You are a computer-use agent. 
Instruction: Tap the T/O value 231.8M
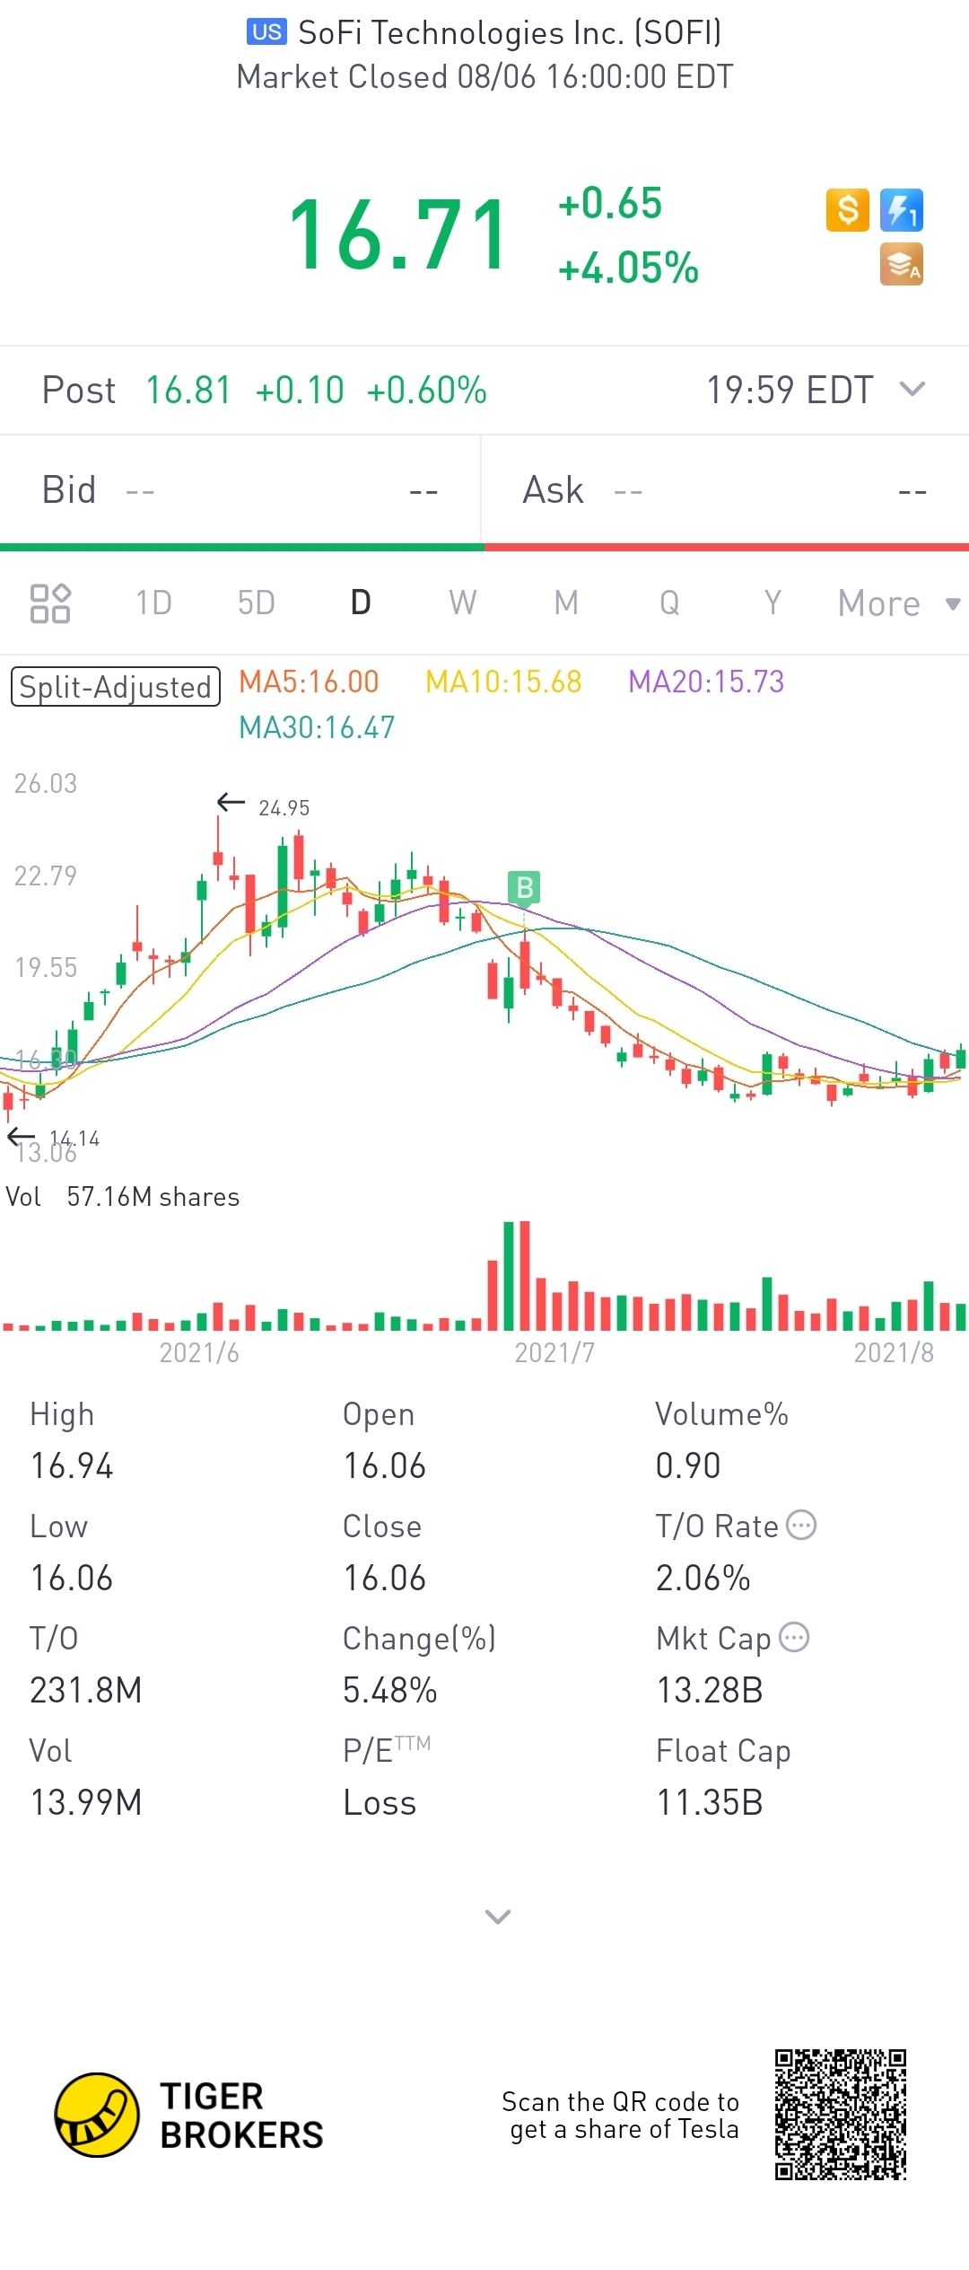click(86, 1690)
